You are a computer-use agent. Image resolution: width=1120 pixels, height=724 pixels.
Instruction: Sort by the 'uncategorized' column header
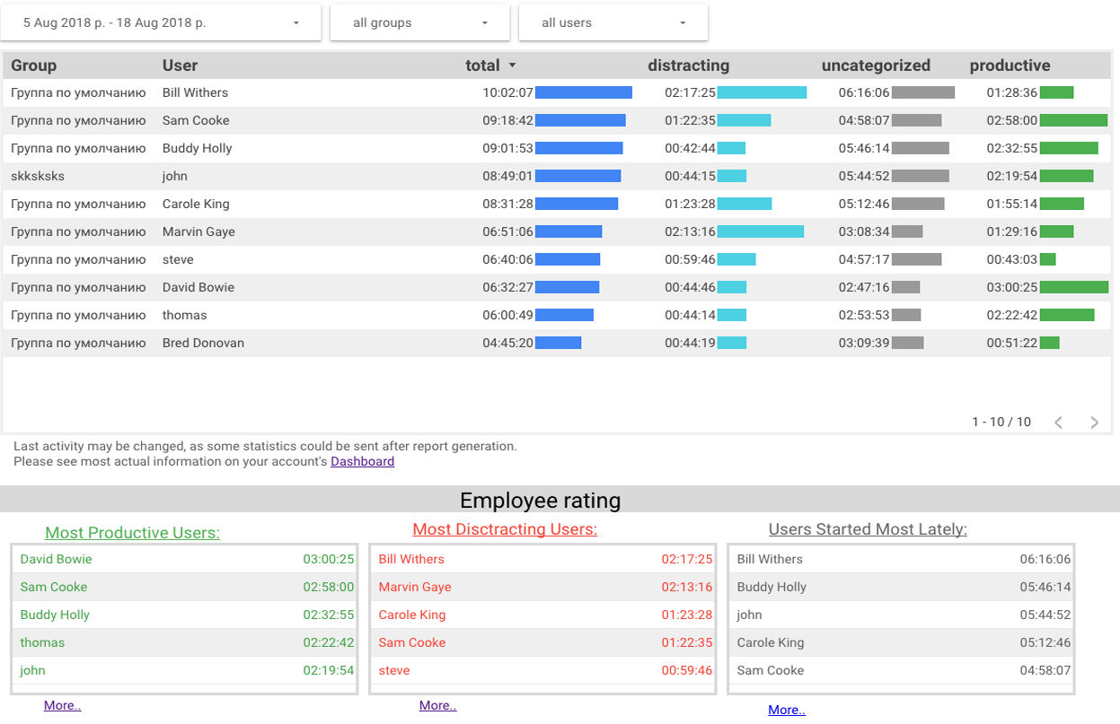click(876, 65)
